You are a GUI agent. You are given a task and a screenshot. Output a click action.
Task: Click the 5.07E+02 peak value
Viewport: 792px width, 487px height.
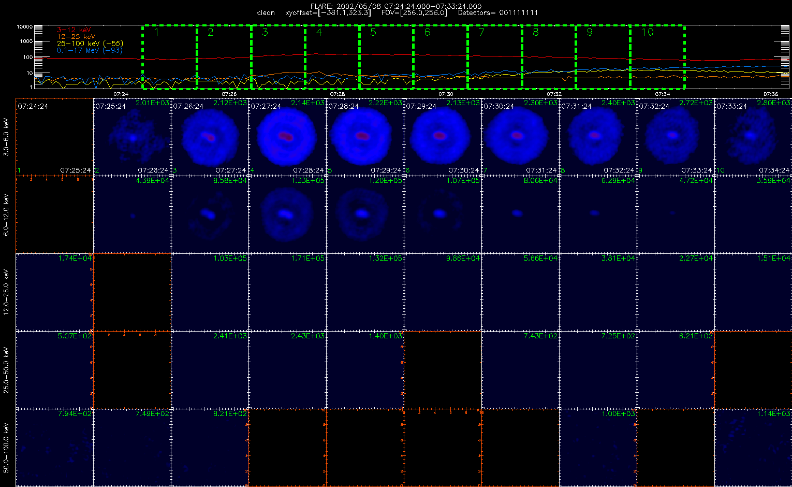(x=75, y=336)
